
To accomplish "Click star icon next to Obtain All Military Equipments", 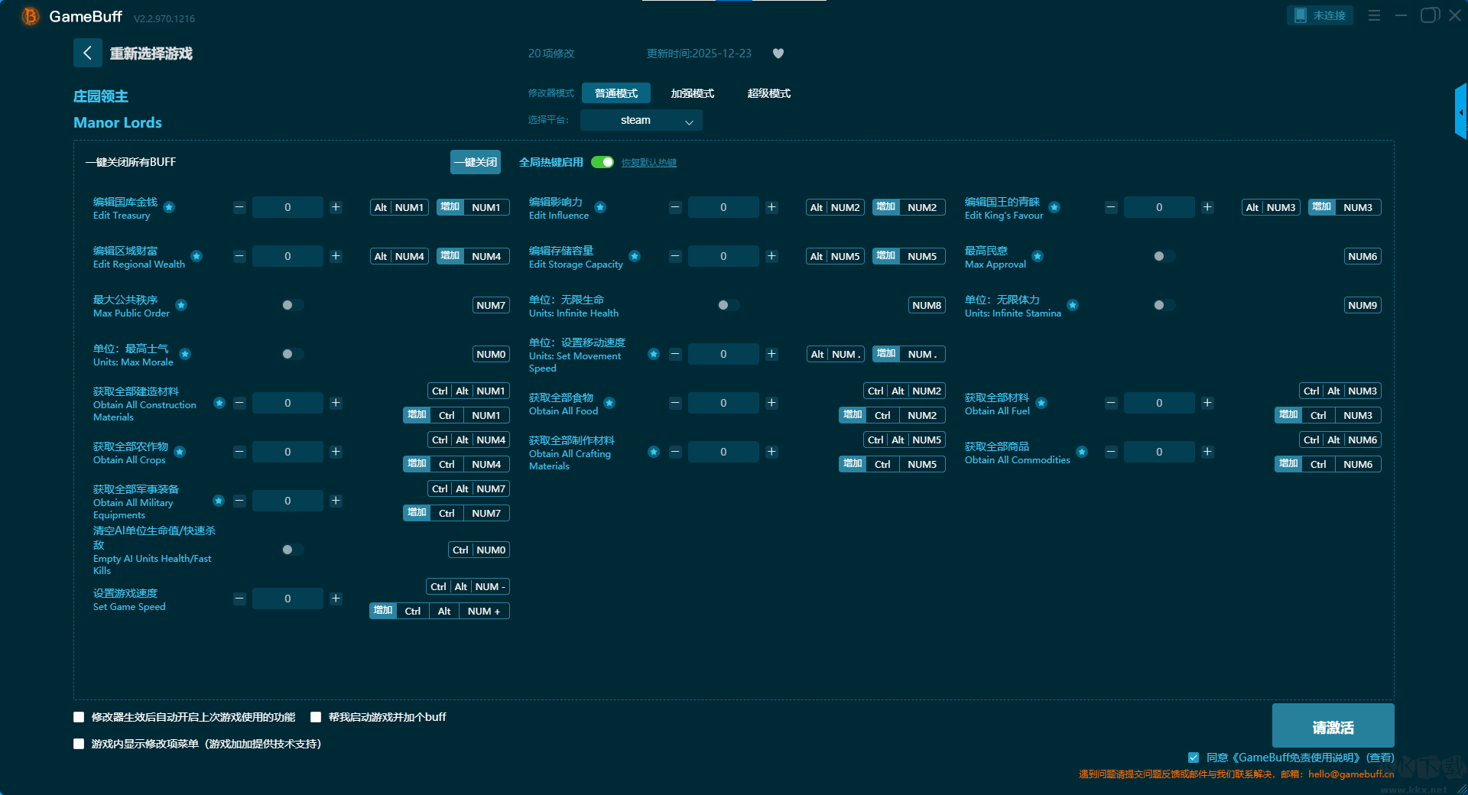I will pos(219,501).
